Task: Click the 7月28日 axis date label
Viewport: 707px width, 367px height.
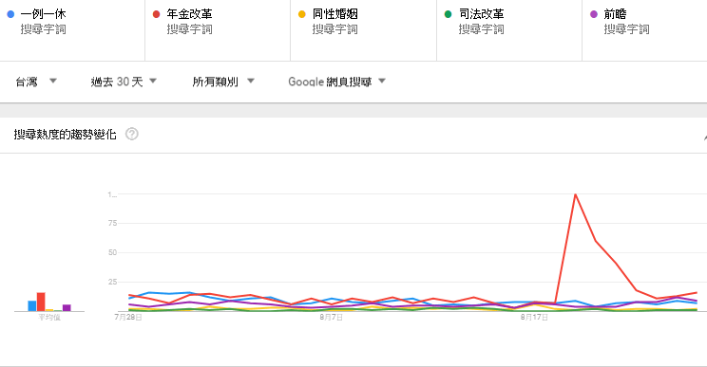Action: point(128,317)
